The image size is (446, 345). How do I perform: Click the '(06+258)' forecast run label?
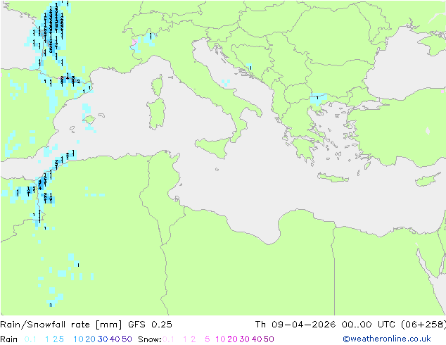tap(423, 325)
